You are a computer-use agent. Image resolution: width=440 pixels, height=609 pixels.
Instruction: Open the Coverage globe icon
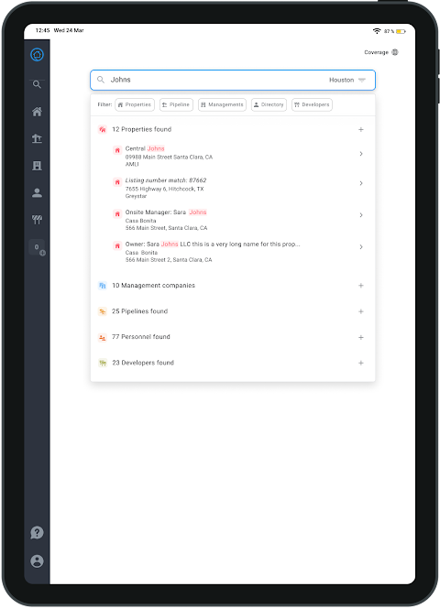[x=395, y=52]
